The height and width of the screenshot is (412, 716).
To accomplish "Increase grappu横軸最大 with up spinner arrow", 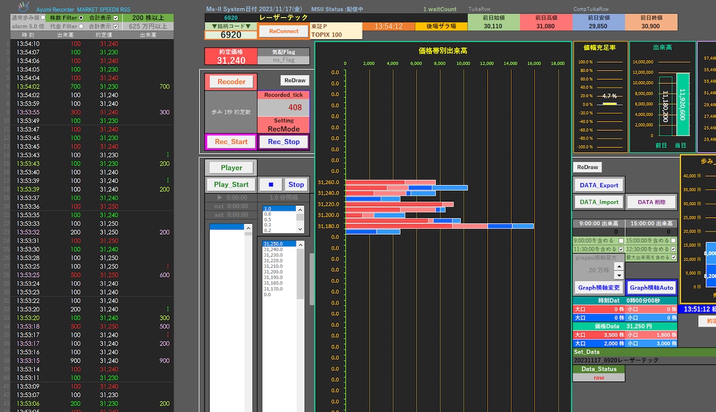I will (619, 266).
